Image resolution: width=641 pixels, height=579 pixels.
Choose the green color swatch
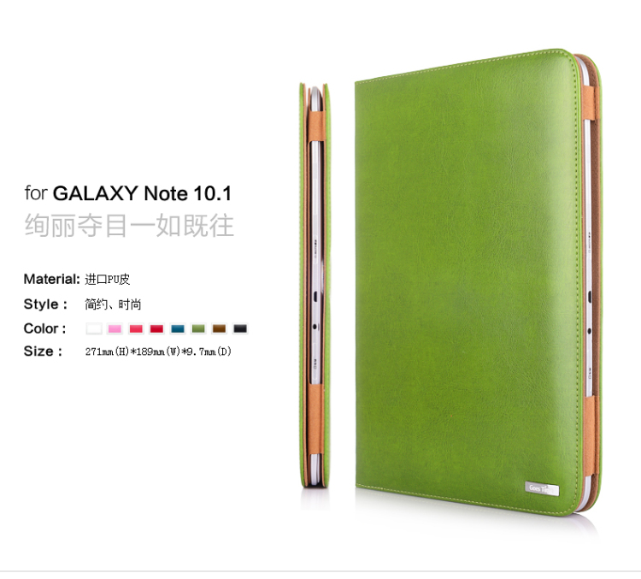(x=198, y=328)
